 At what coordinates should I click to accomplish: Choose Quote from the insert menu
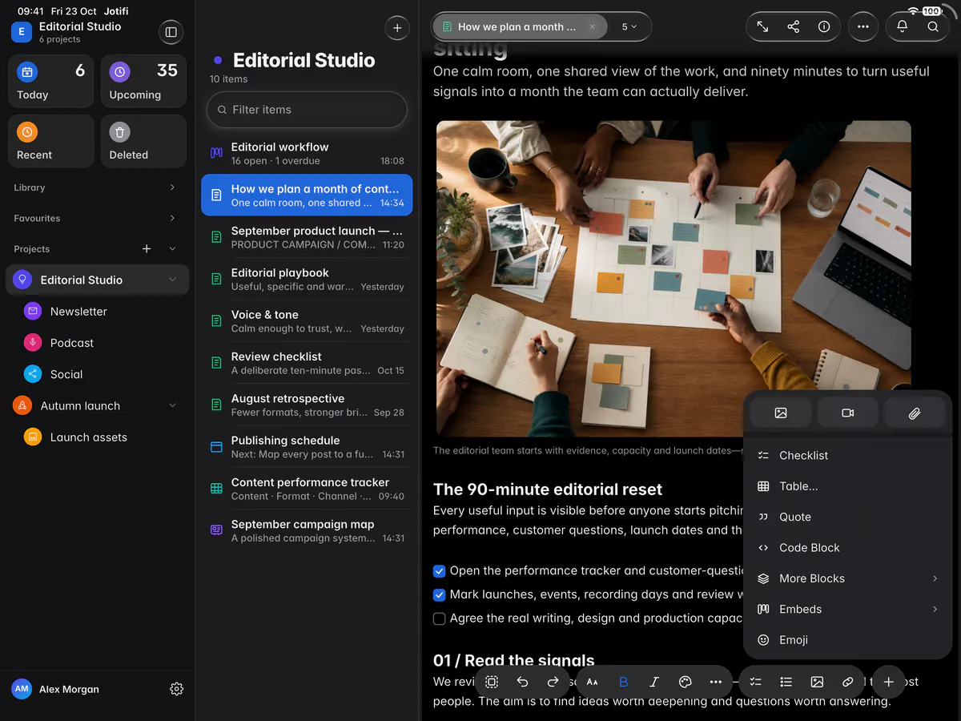[x=847, y=517]
